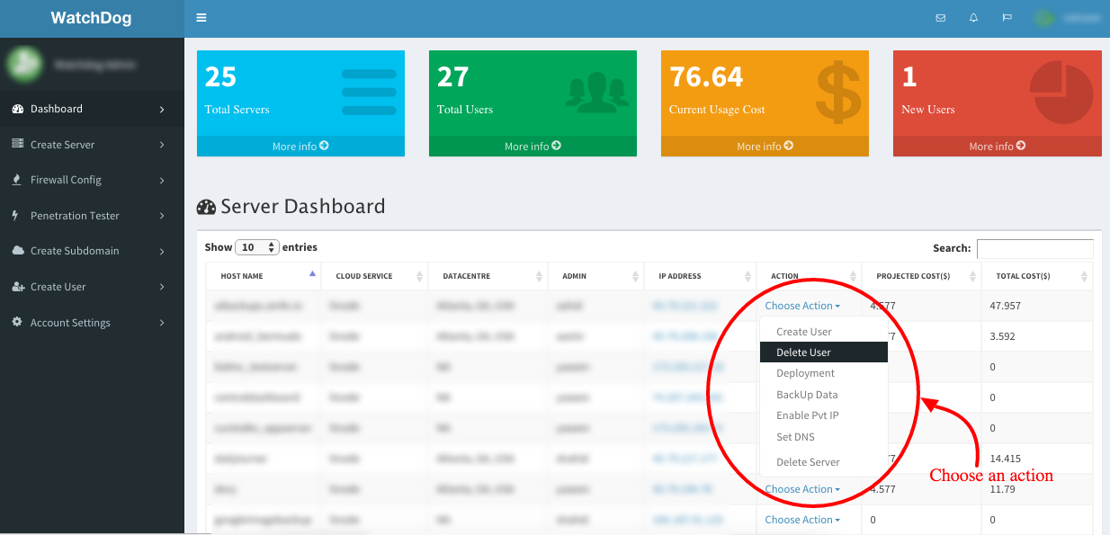
Task: Expand Account Settings using its chevron
Action: pyautogui.click(x=162, y=323)
